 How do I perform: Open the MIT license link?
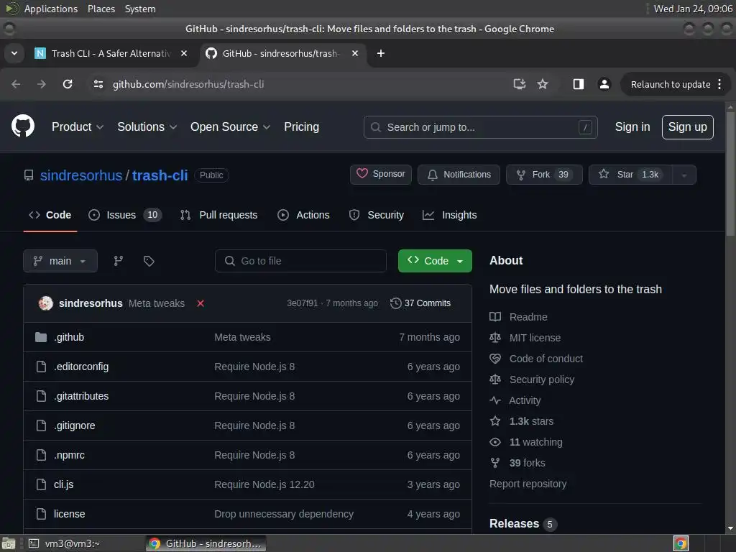pyautogui.click(x=525, y=338)
